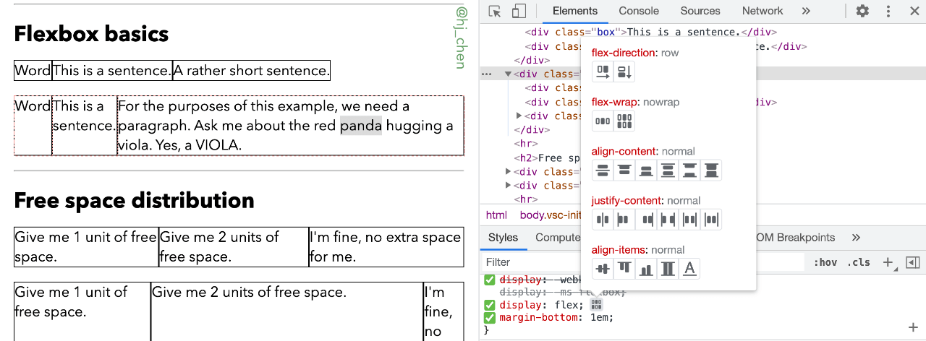Uncheck the display: flex property checkbox
This screenshot has height=341, width=926.
coord(490,305)
